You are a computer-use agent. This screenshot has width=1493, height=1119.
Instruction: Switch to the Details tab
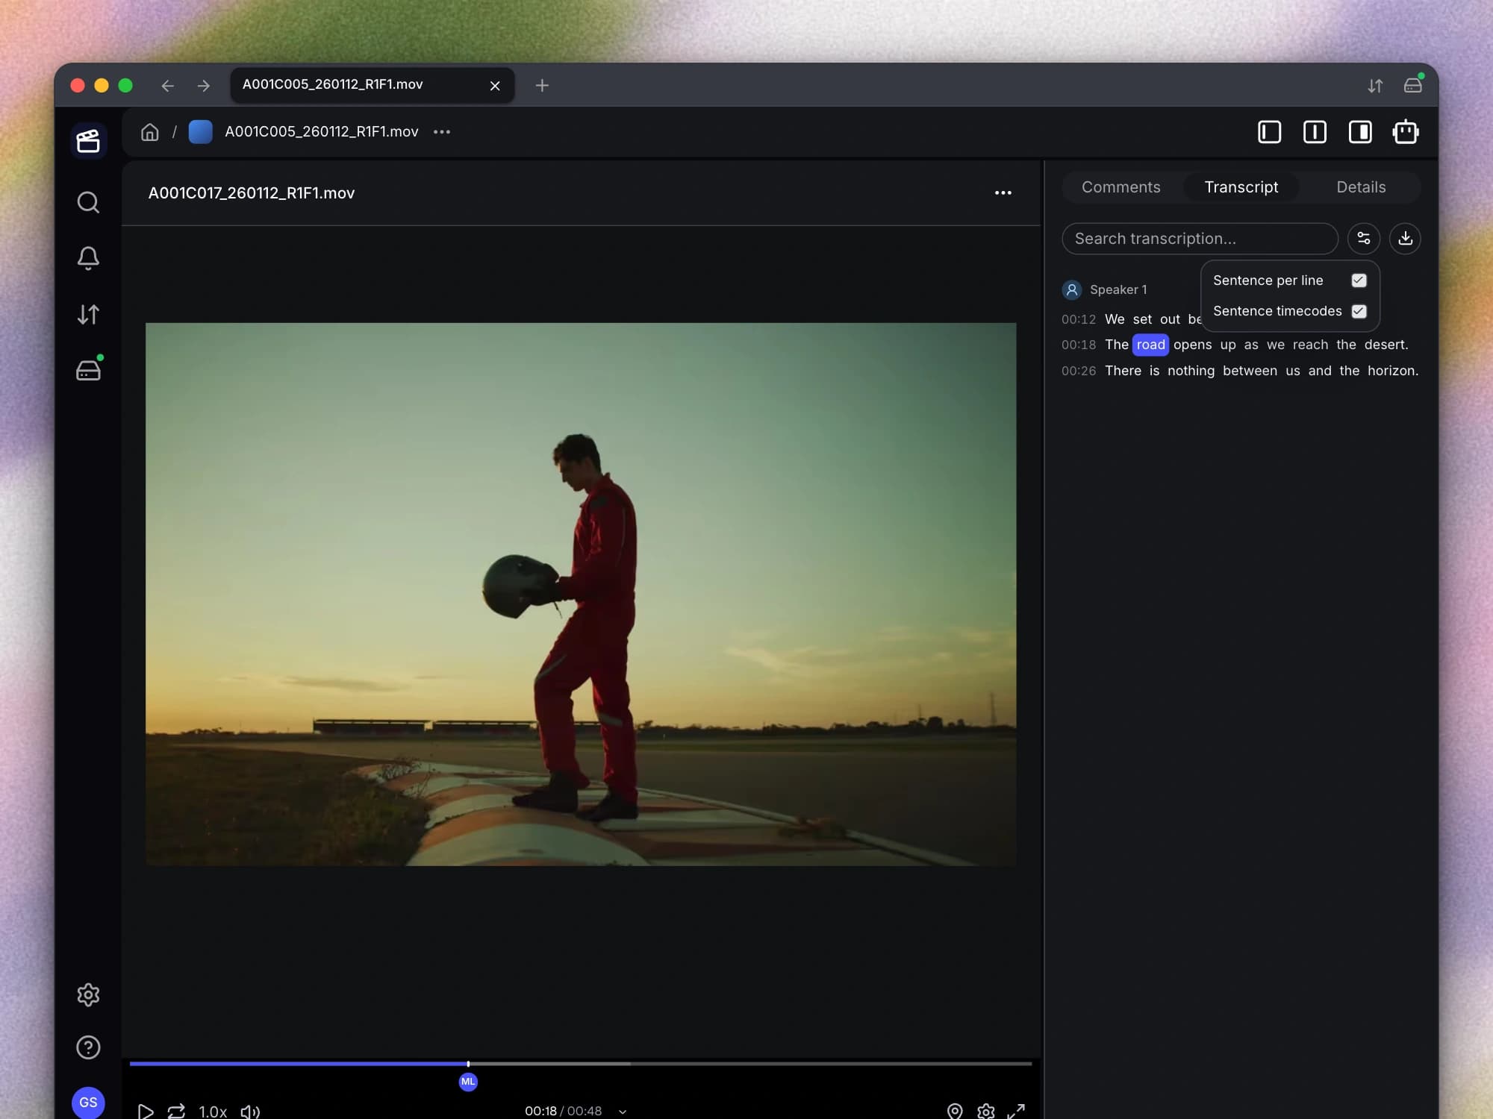(x=1360, y=187)
